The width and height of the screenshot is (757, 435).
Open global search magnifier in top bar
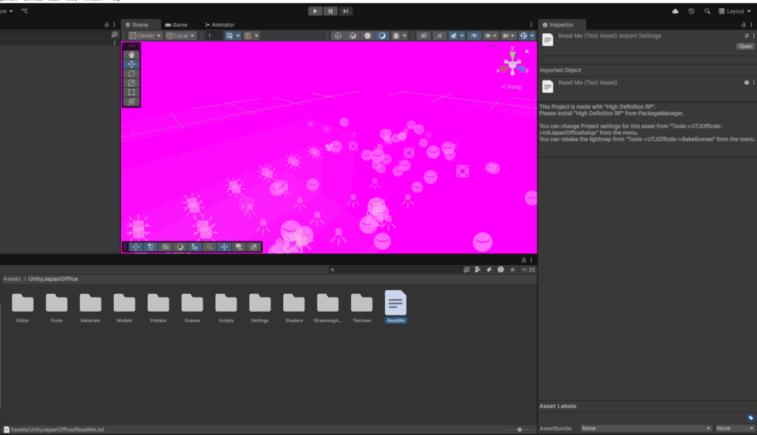tap(707, 11)
